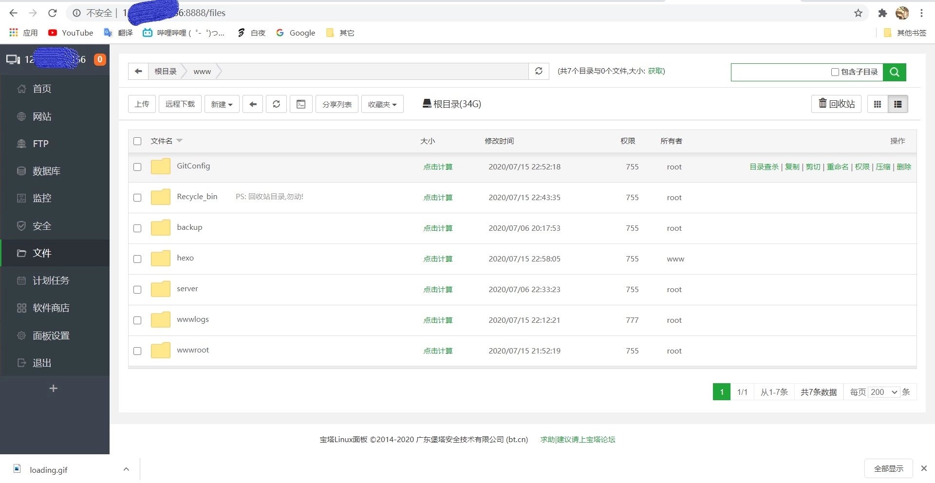Click the toolbar go-back arrow button
This screenshot has height=483, width=935.
[253, 104]
